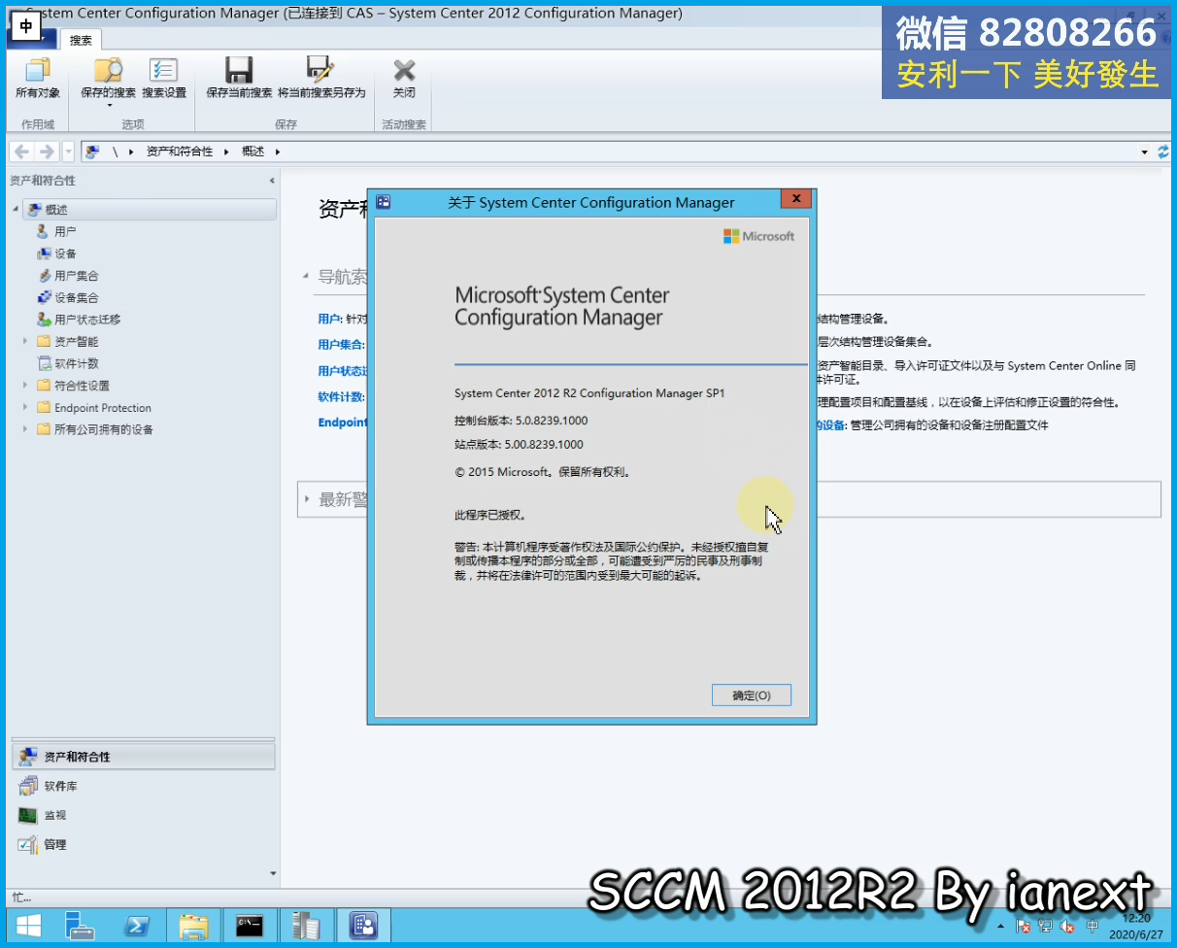Expand the 符合性设置 folder
1177x948 pixels.
click(25, 386)
